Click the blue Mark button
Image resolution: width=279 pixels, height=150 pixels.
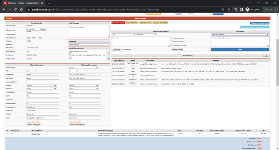[240, 50]
